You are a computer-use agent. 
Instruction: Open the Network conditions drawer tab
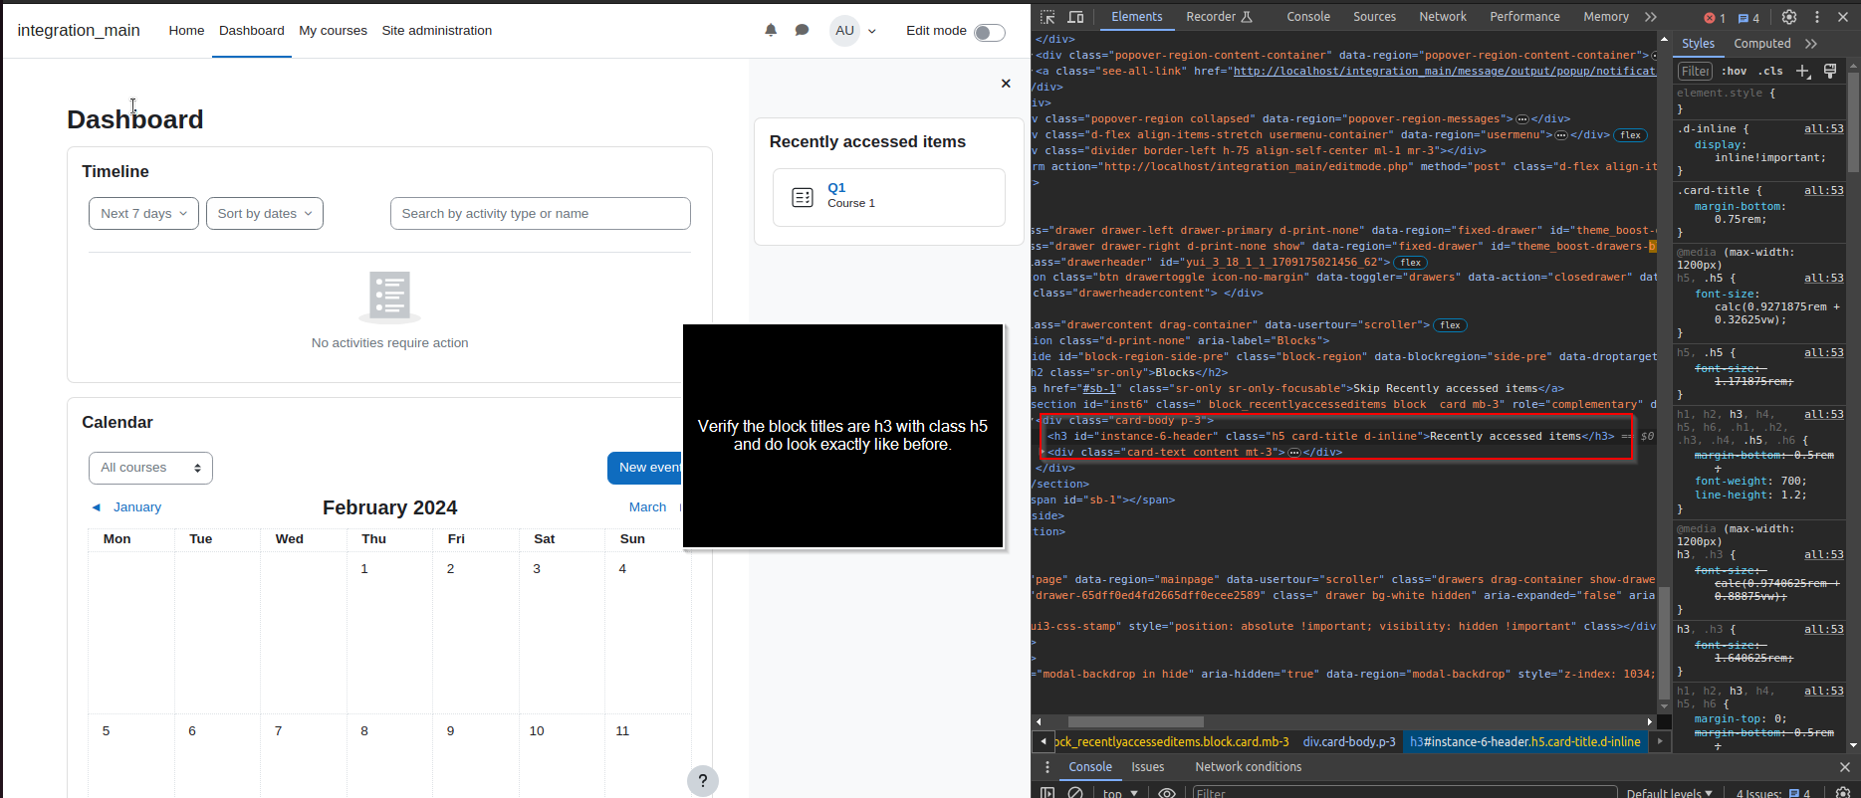tap(1248, 767)
